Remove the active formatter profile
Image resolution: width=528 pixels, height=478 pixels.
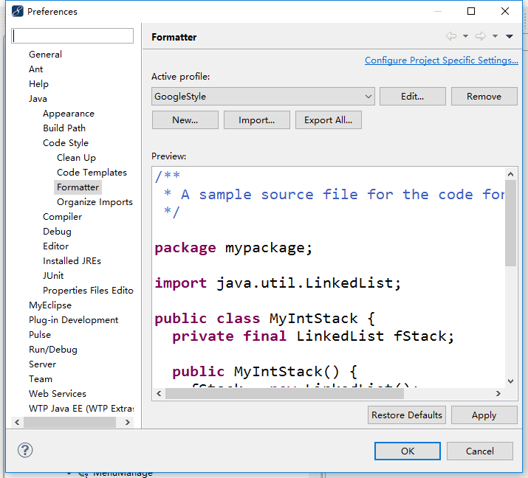(x=484, y=97)
